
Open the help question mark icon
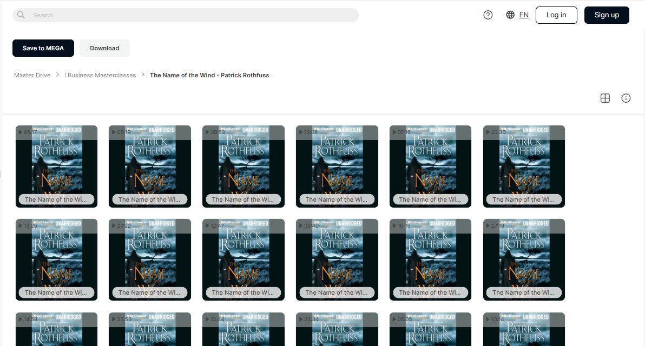[488, 15]
